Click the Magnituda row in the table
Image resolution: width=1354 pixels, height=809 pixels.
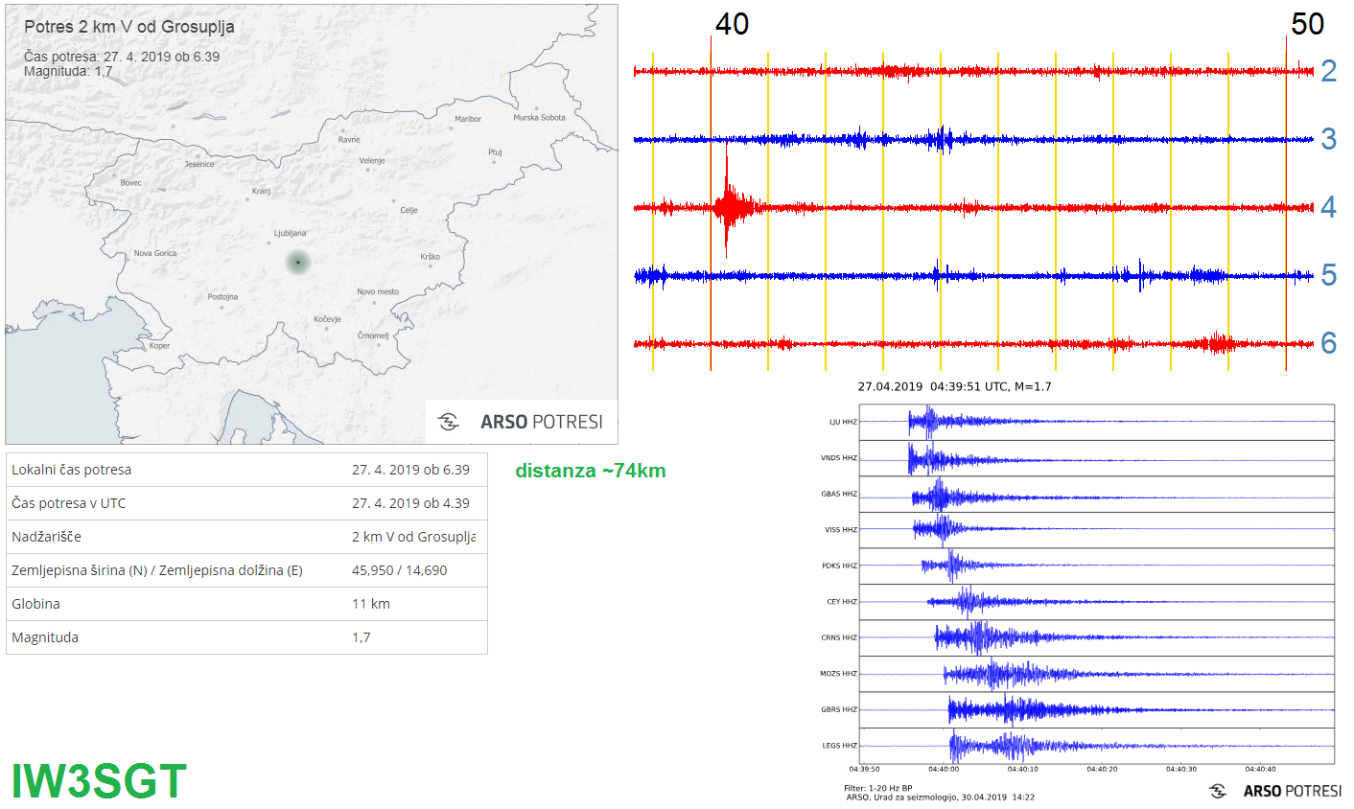click(x=246, y=637)
